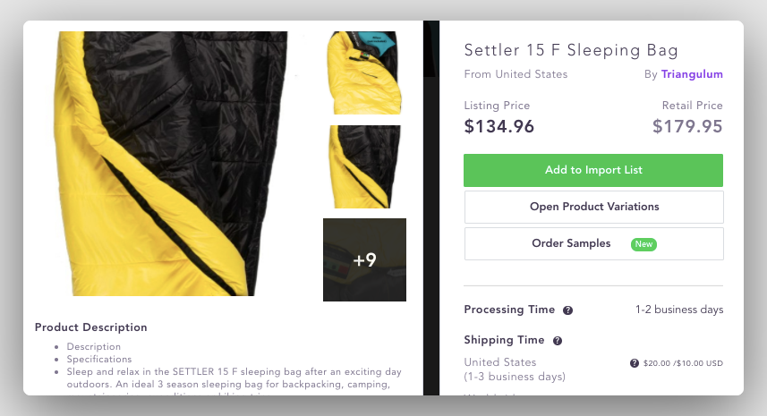The height and width of the screenshot is (416, 767).
Task: Click the Shipping Time help icon
Action: [558, 341]
